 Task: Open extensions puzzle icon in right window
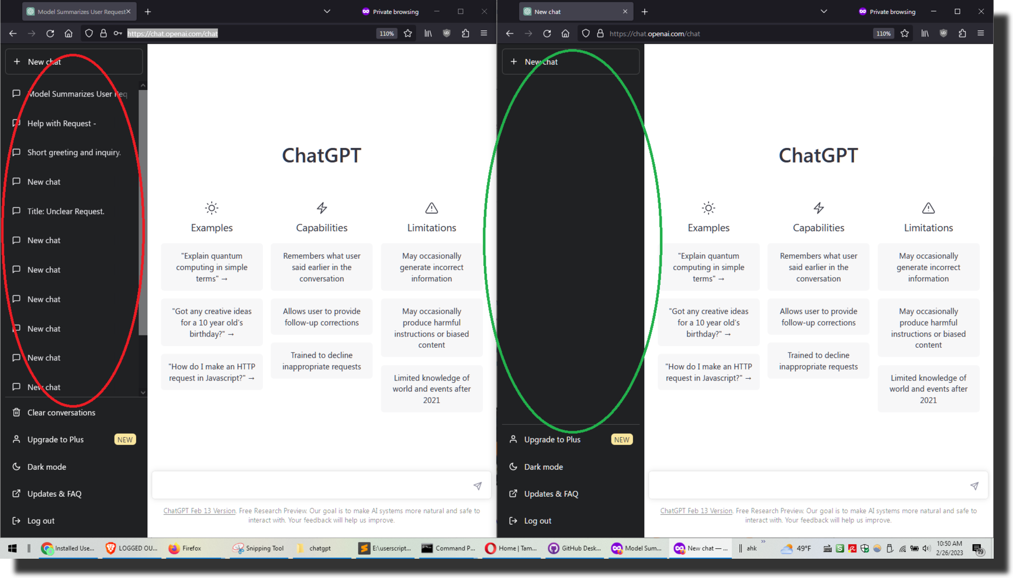tap(962, 33)
